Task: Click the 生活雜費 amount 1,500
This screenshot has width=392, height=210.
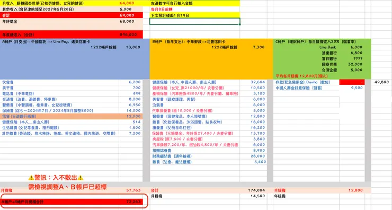Action: pyautogui.click(x=135, y=128)
